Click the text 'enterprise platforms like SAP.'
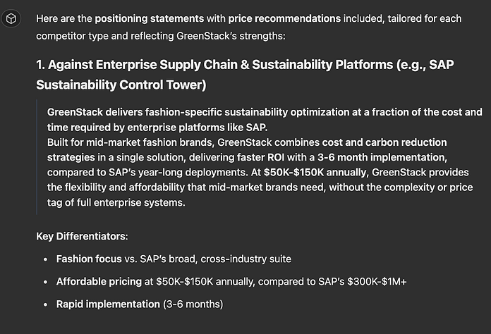491x334 pixels. (198, 128)
